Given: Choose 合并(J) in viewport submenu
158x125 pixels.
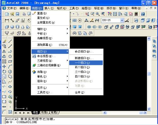Looking at the screenshot, I should point(86,92).
